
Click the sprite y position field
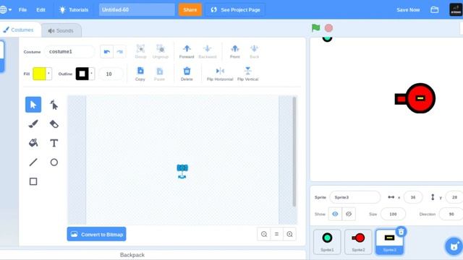coord(454,197)
